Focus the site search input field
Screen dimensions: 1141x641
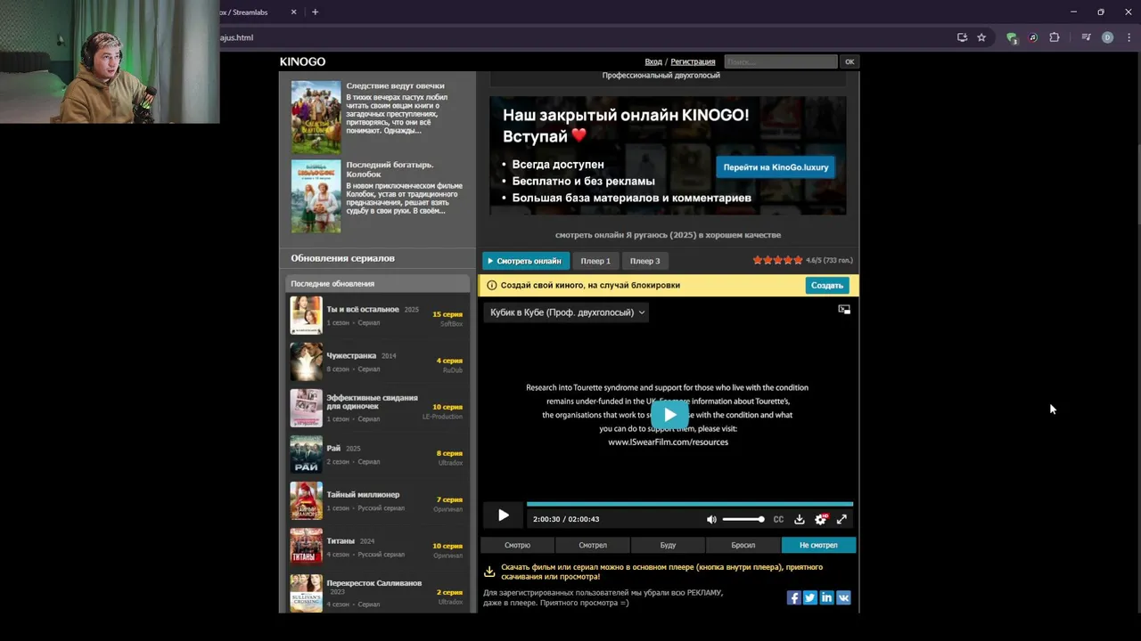(x=781, y=61)
